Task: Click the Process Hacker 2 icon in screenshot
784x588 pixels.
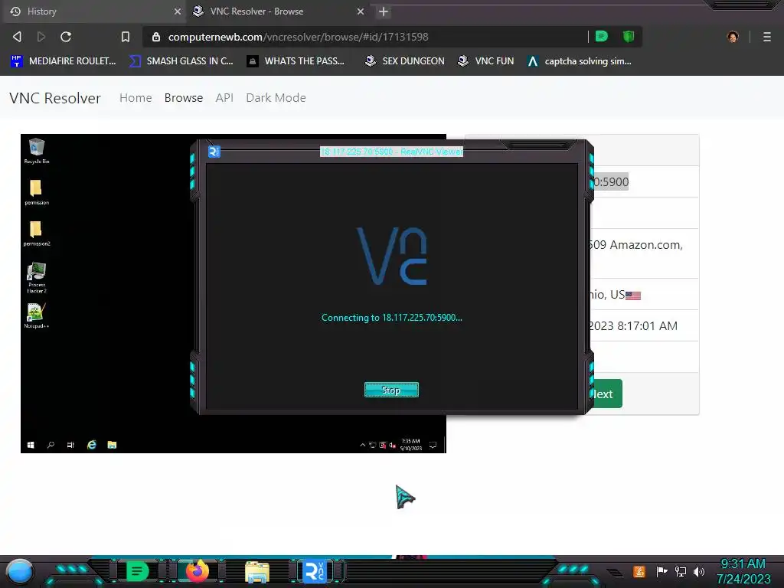Action: pos(37,277)
